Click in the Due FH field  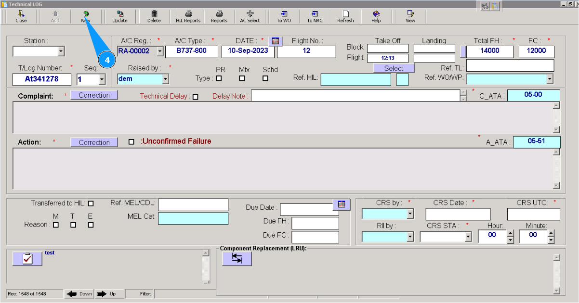coord(315,223)
